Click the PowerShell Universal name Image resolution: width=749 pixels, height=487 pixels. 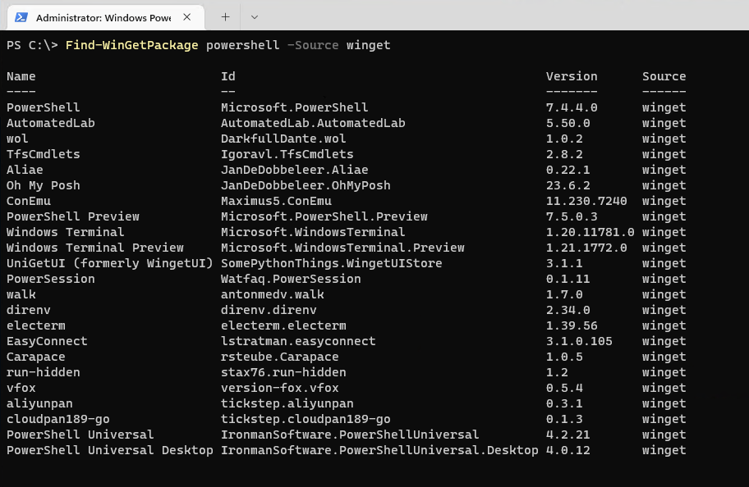point(80,435)
